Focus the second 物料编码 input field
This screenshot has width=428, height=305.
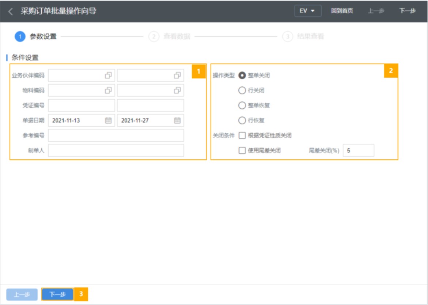click(151, 90)
